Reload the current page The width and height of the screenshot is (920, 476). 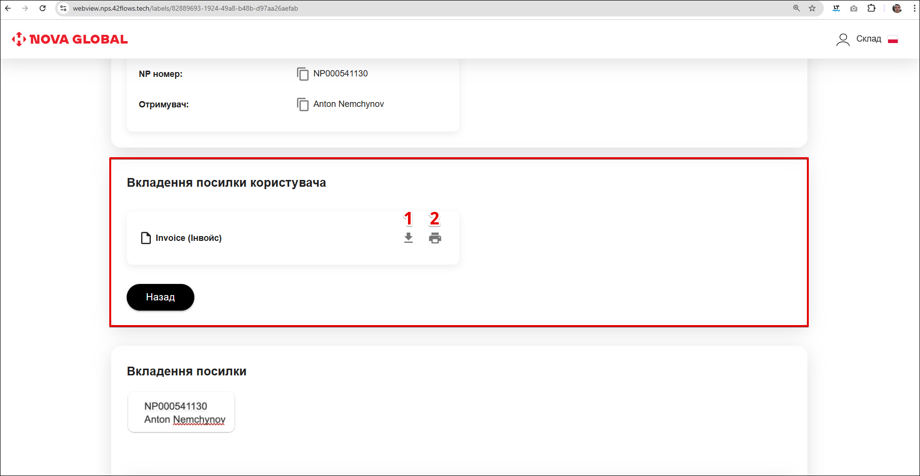43,8
